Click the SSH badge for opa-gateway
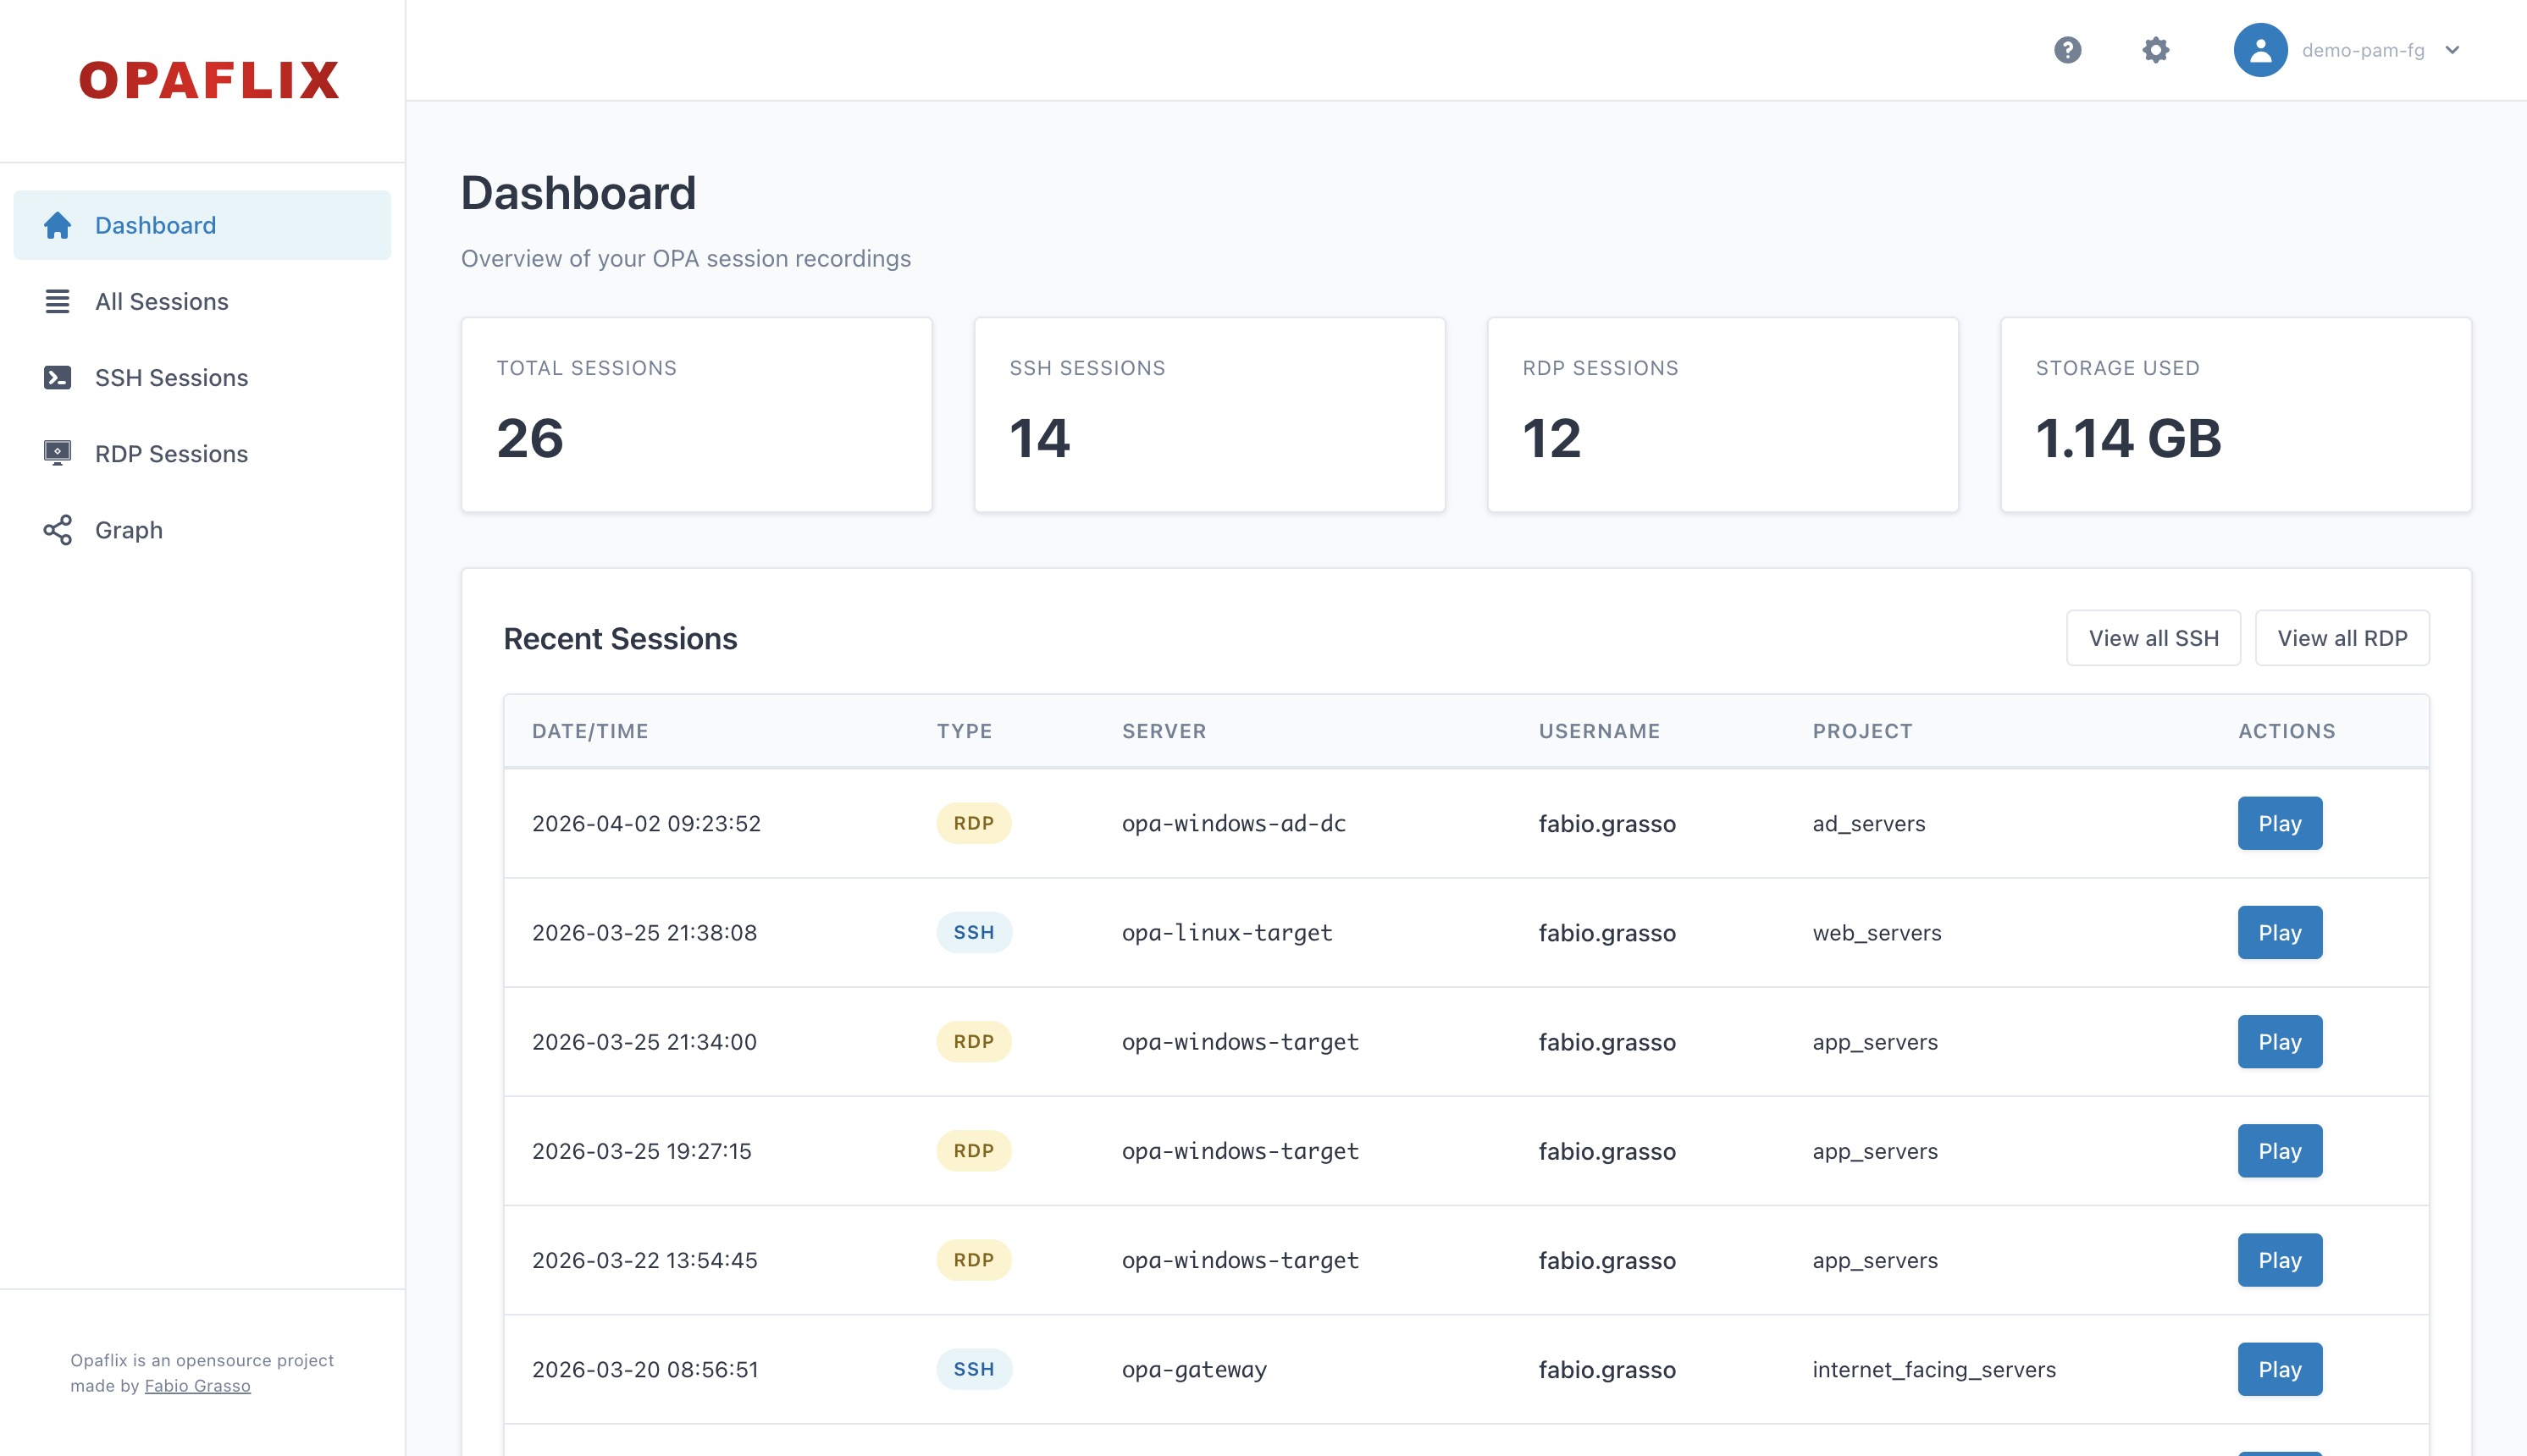Viewport: 2527px width, 1456px height. pos(973,1369)
